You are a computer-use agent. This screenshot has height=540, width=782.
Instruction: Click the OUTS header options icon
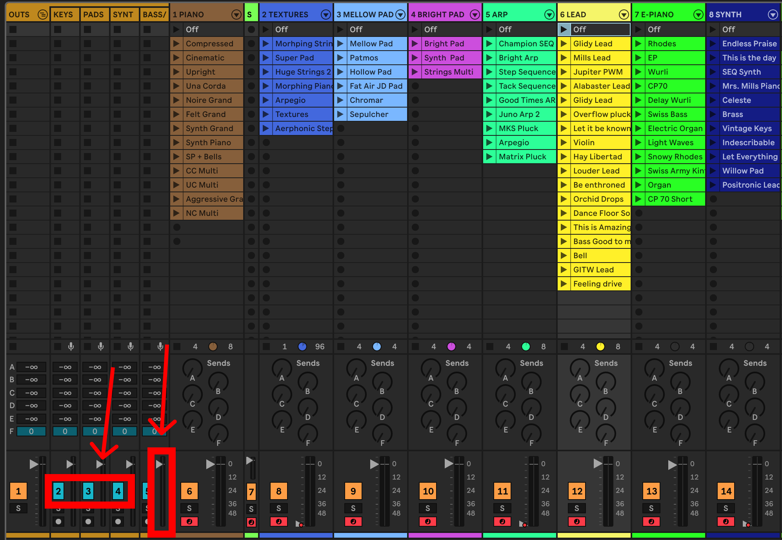pyautogui.click(x=42, y=15)
